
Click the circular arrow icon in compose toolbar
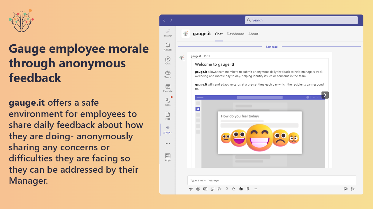click(x=234, y=189)
